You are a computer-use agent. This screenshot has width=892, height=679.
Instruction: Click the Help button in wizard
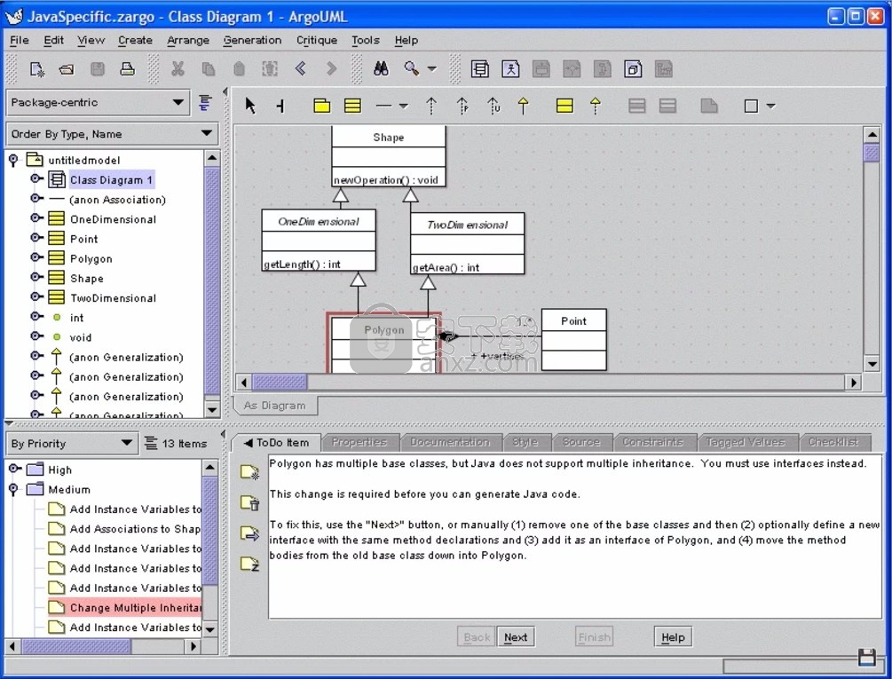coord(673,637)
